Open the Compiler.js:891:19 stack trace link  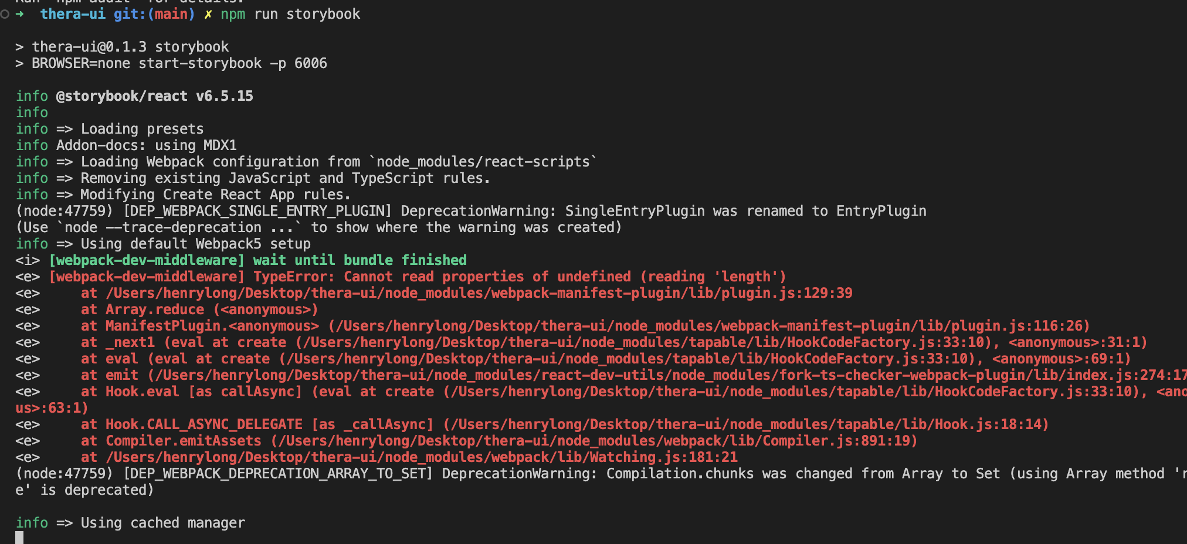tap(594, 441)
